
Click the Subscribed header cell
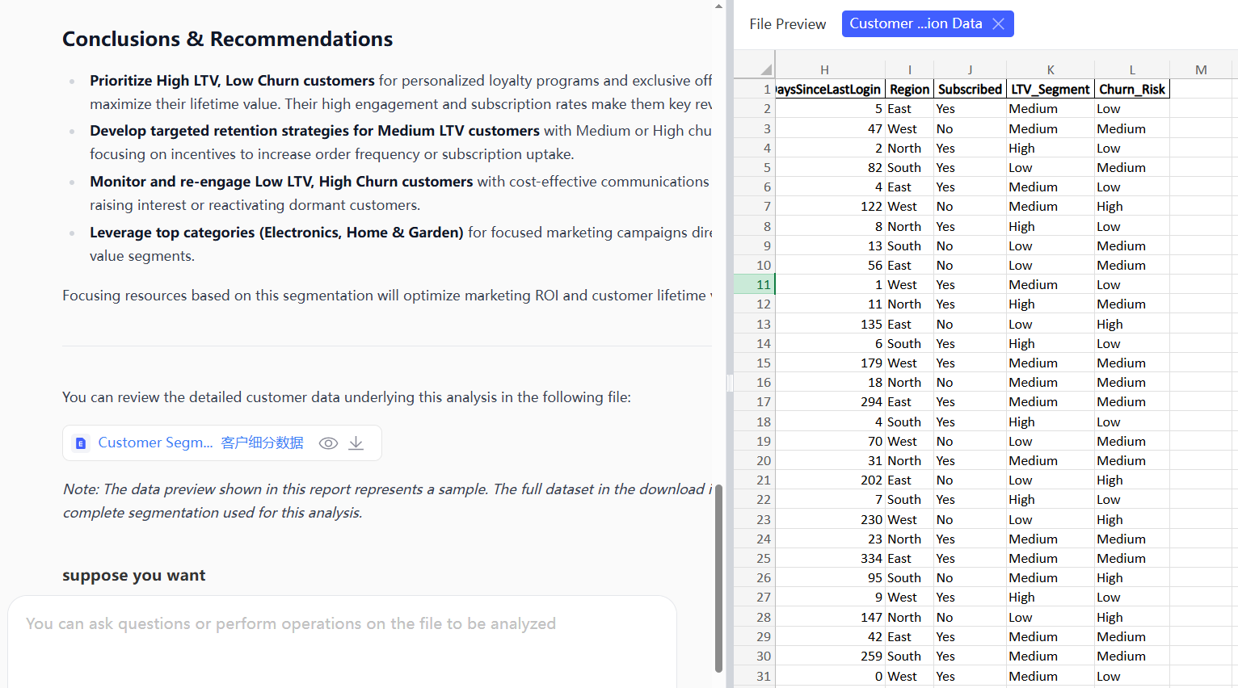[970, 90]
